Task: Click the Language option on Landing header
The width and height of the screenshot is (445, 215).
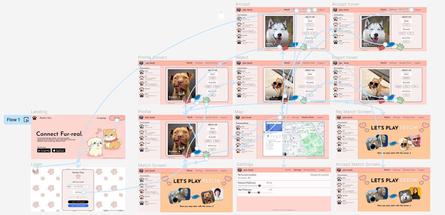Action: pyautogui.click(x=102, y=118)
